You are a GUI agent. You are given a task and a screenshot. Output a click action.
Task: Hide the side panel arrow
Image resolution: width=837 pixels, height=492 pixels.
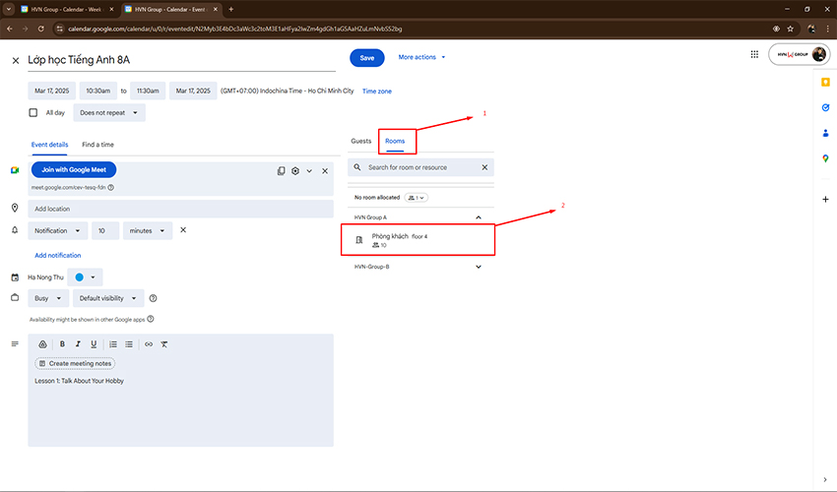825,479
